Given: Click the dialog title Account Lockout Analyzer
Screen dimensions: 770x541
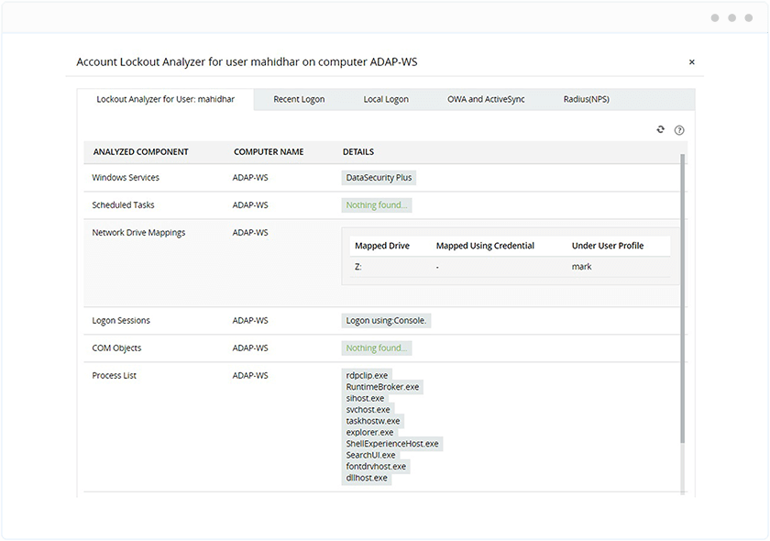Looking at the screenshot, I should point(247,62).
